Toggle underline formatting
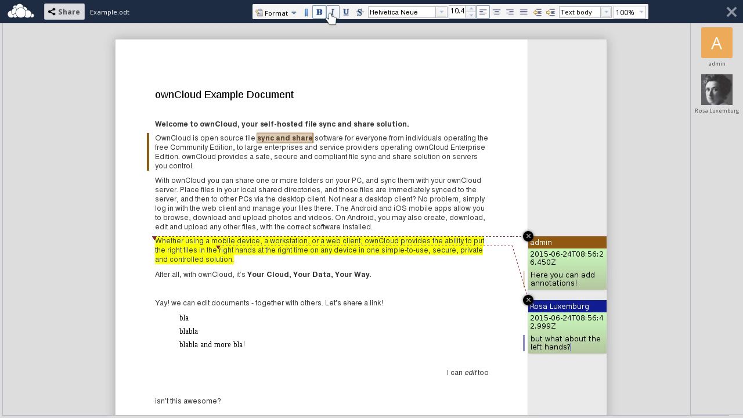This screenshot has height=418, width=743. (346, 12)
